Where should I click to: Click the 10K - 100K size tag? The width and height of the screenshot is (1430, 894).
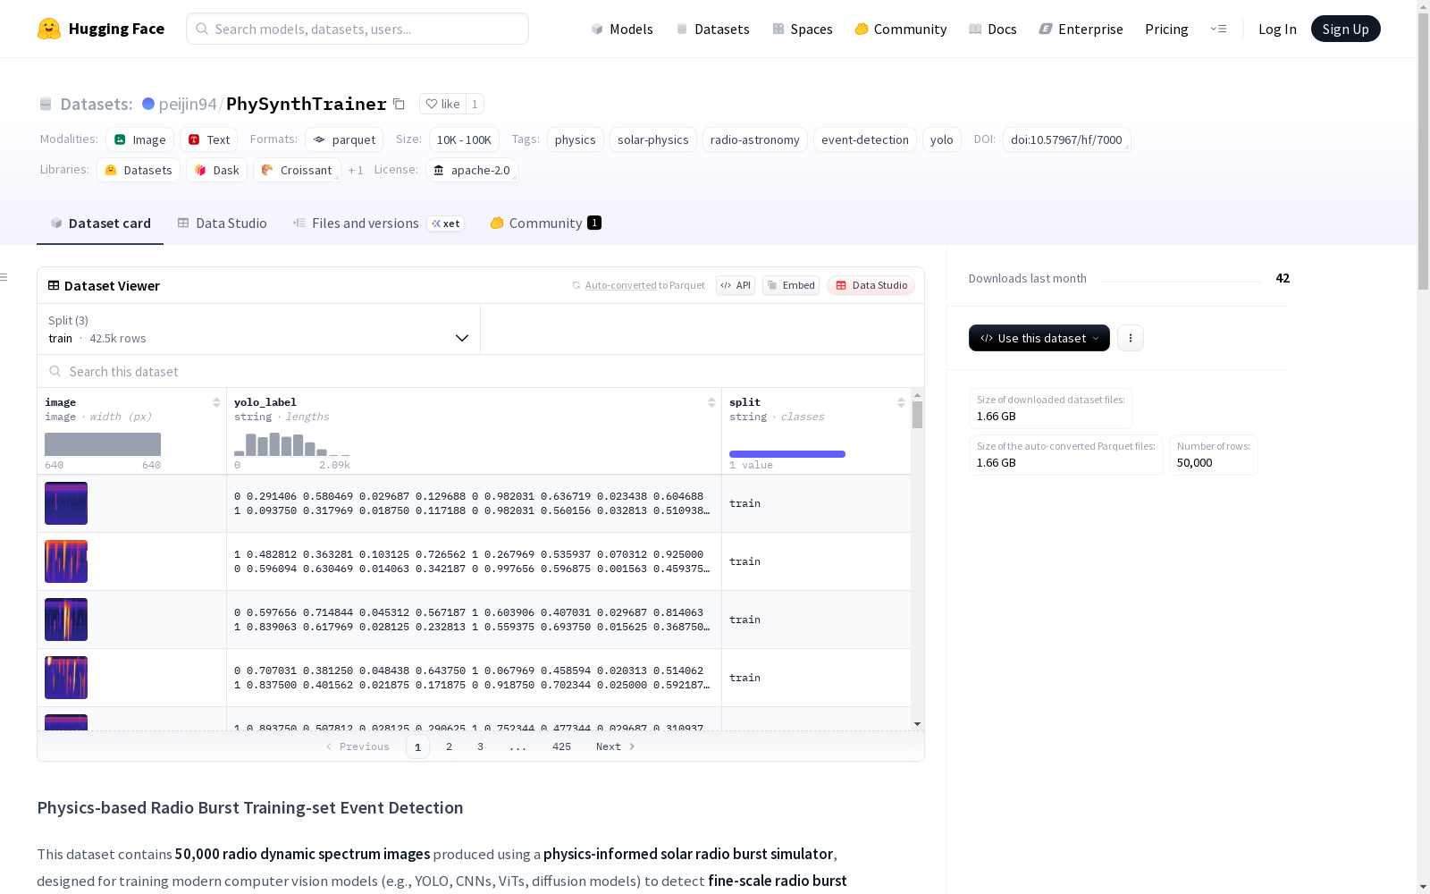pos(464,139)
